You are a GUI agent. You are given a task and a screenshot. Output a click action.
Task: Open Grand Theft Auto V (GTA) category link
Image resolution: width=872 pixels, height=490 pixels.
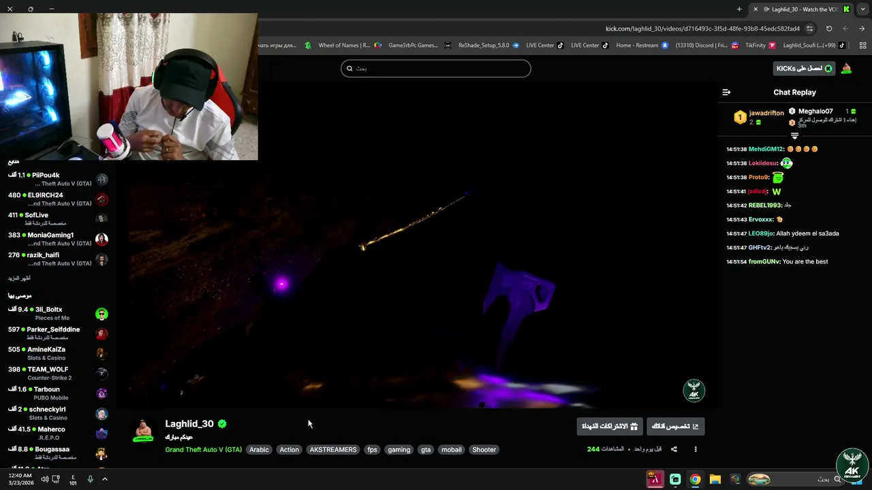203,450
